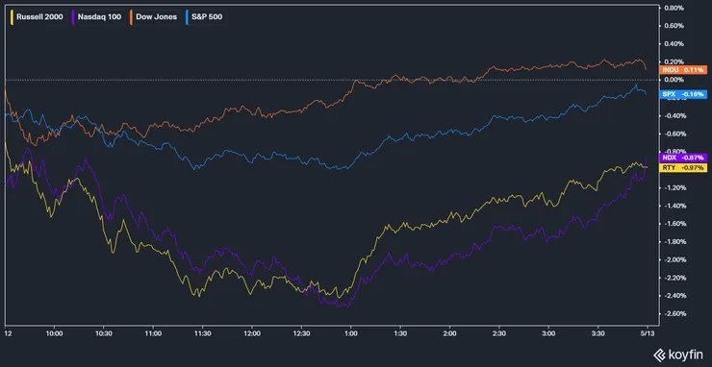Click the 11:30 time axis label
Screen dimensions: 712x367
[202, 334]
